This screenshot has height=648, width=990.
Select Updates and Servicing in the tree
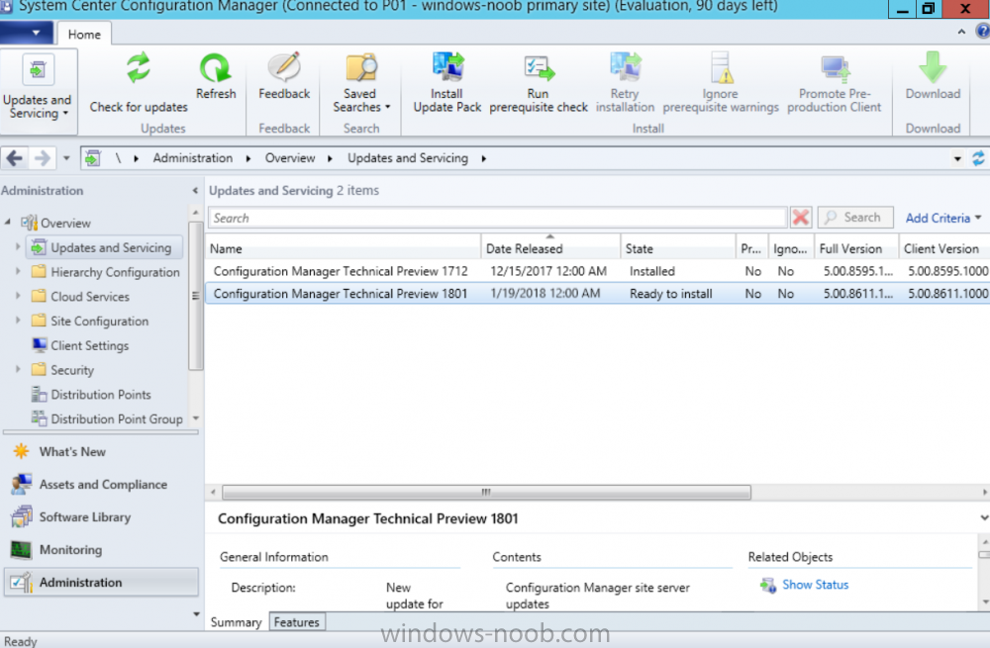click(x=105, y=247)
